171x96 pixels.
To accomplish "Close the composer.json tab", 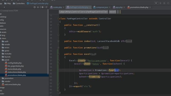I will tap(110, 7).
